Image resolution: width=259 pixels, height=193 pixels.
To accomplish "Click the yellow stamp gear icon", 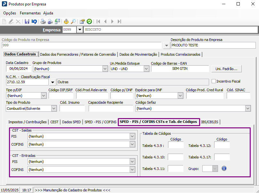I will coord(66,21).
